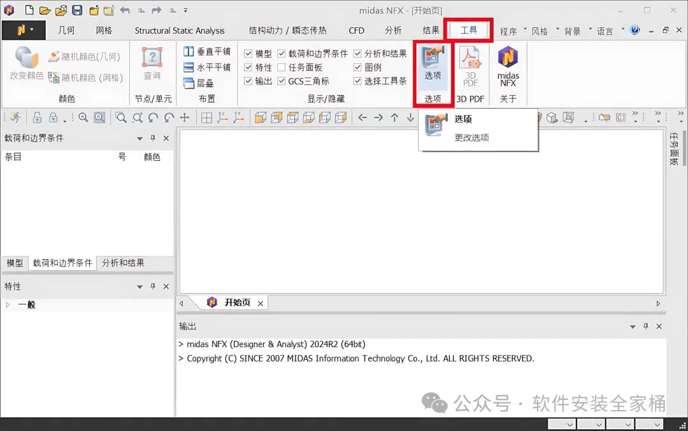Open the 选项 (Options) icon in the ribbon
The image size is (688, 431).
coord(433,64)
